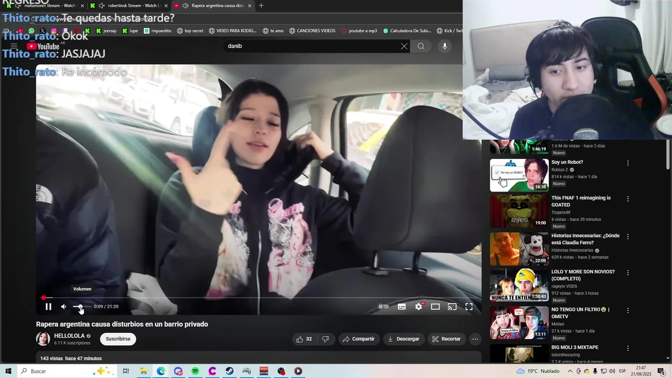672x378 pixels.
Task: Open Task View on taskbar
Action: coord(126,371)
